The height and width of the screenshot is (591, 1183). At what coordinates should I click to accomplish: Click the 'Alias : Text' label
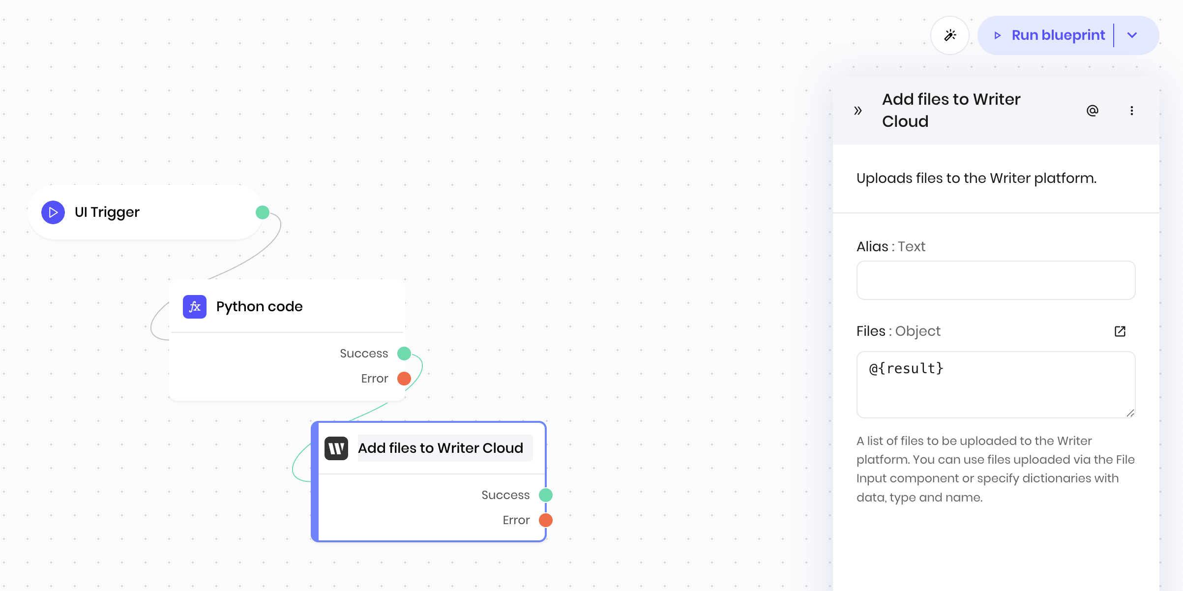pyautogui.click(x=891, y=246)
